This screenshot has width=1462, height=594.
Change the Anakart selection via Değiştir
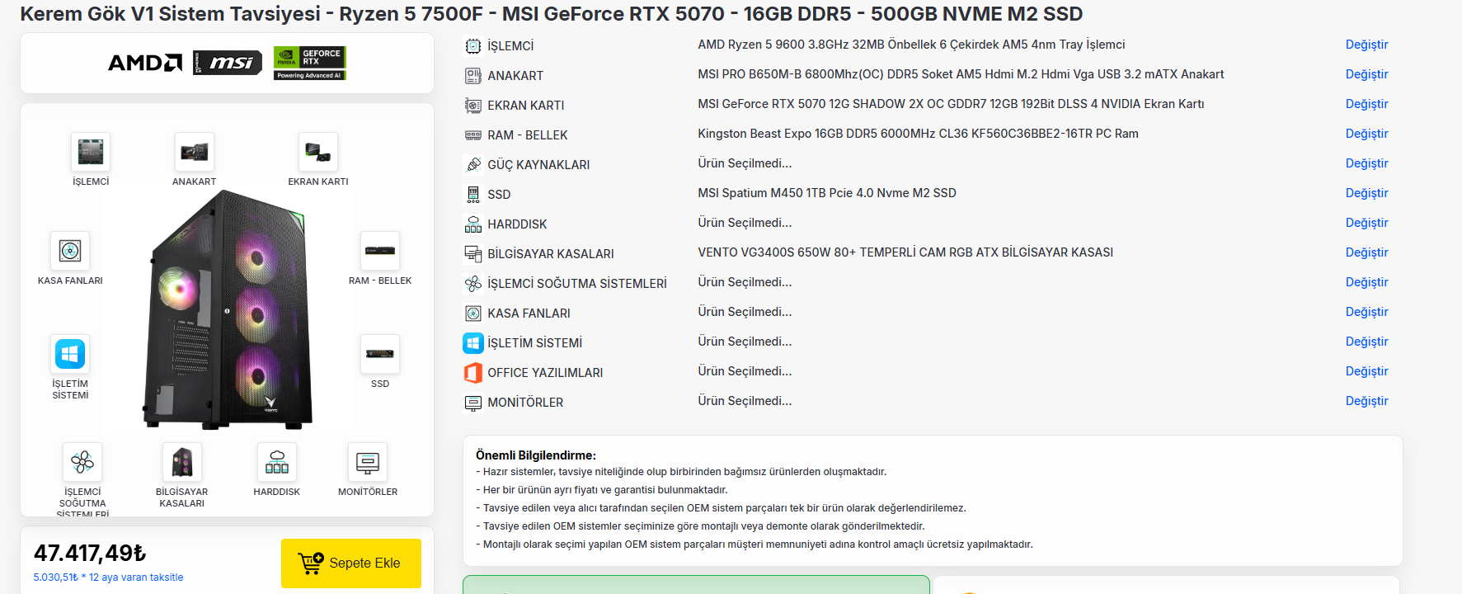pyautogui.click(x=1366, y=74)
